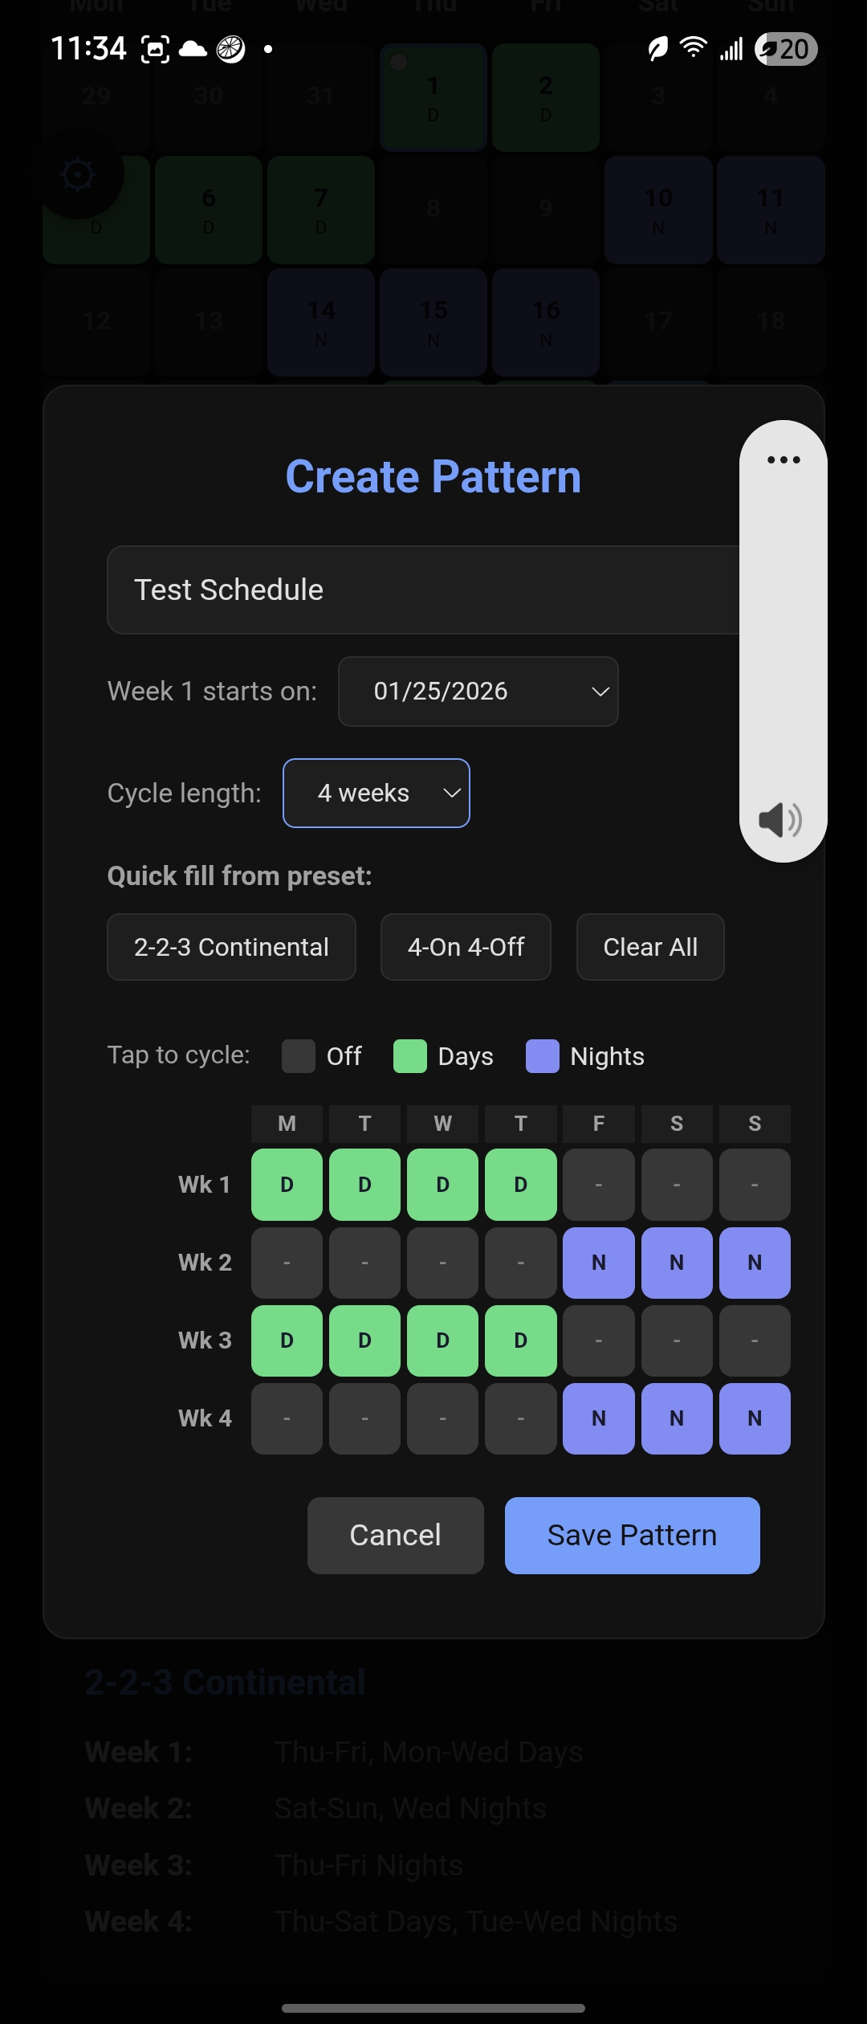Cycle the Wk 1 Friday cell from Off
The image size is (867, 2024).
[598, 1184]
